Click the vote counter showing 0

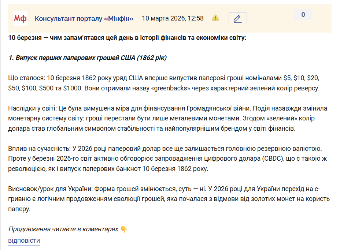pos(303,15)
